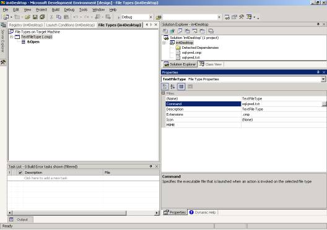Open the Output tab at bottom
Image resolution: width=327 pixels, height=230 pixels.
coord(20,219)
